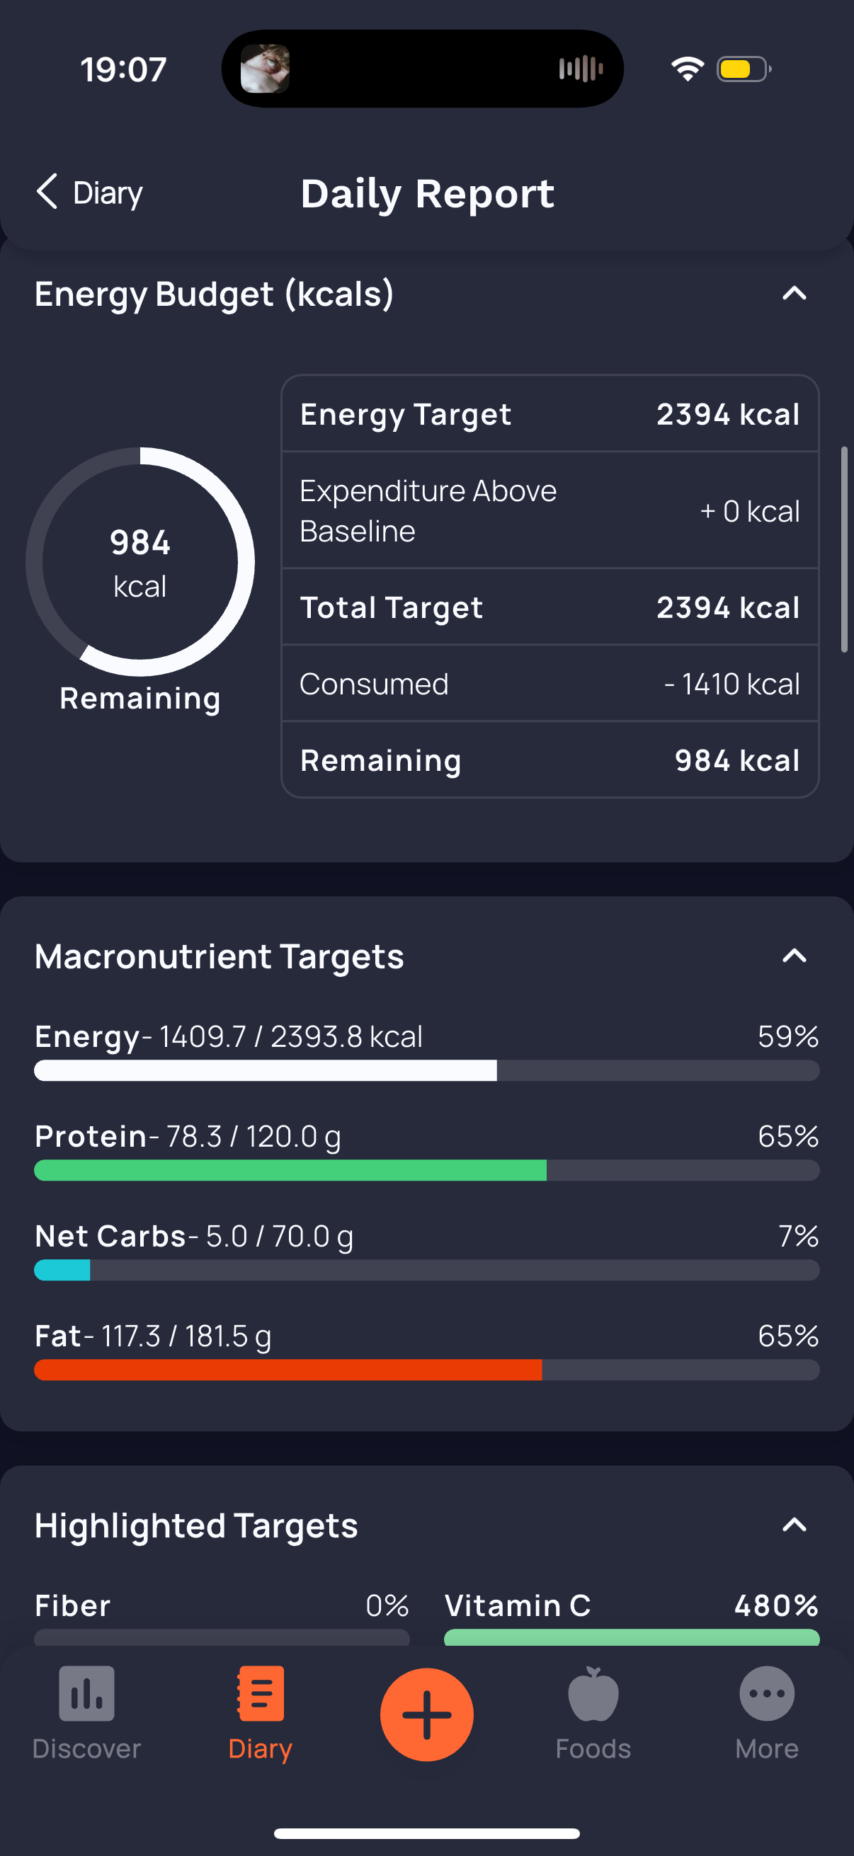Collapse the Energy Budget section
The width and height of the screenshot is (854, 1856).
(x=795, y=293)
